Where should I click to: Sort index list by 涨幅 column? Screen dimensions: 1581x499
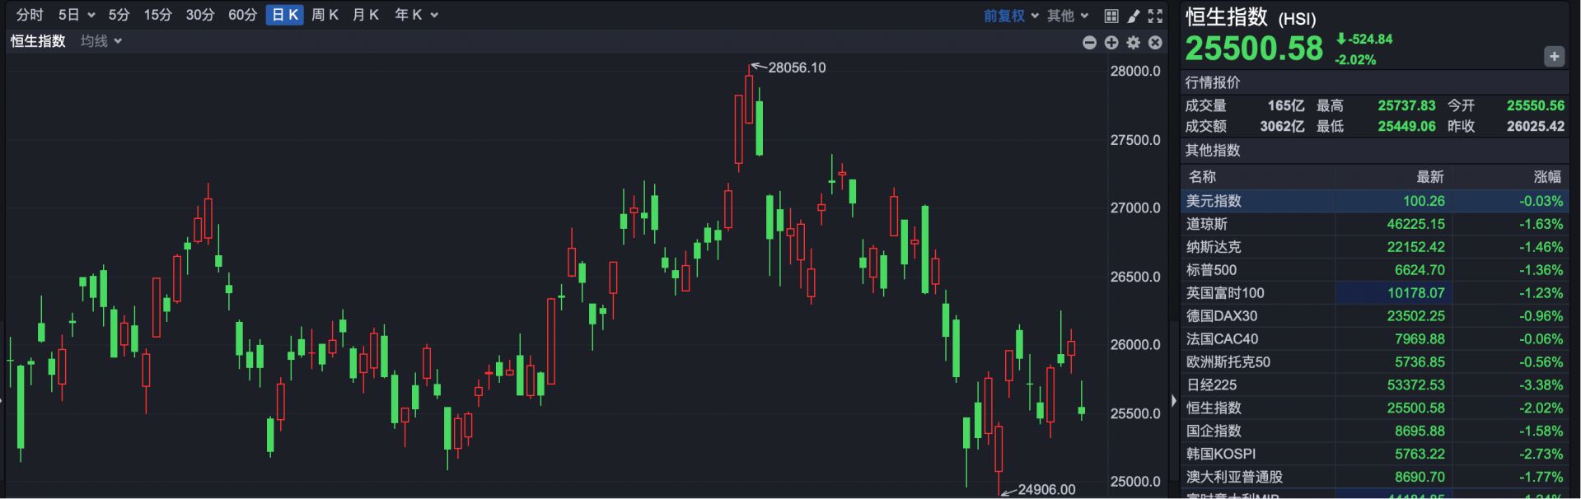point(1546,176)
